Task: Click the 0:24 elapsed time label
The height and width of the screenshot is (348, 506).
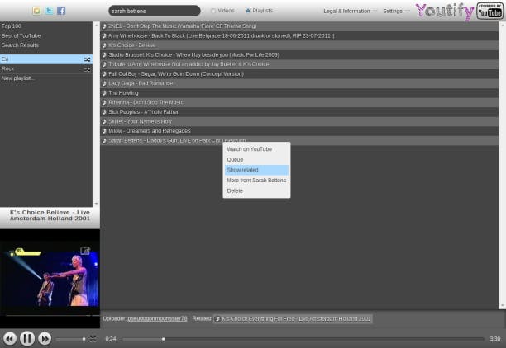Action: (x=111, y=339)
